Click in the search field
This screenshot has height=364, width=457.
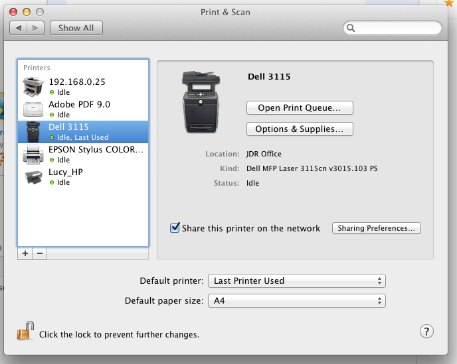point(393,28)
